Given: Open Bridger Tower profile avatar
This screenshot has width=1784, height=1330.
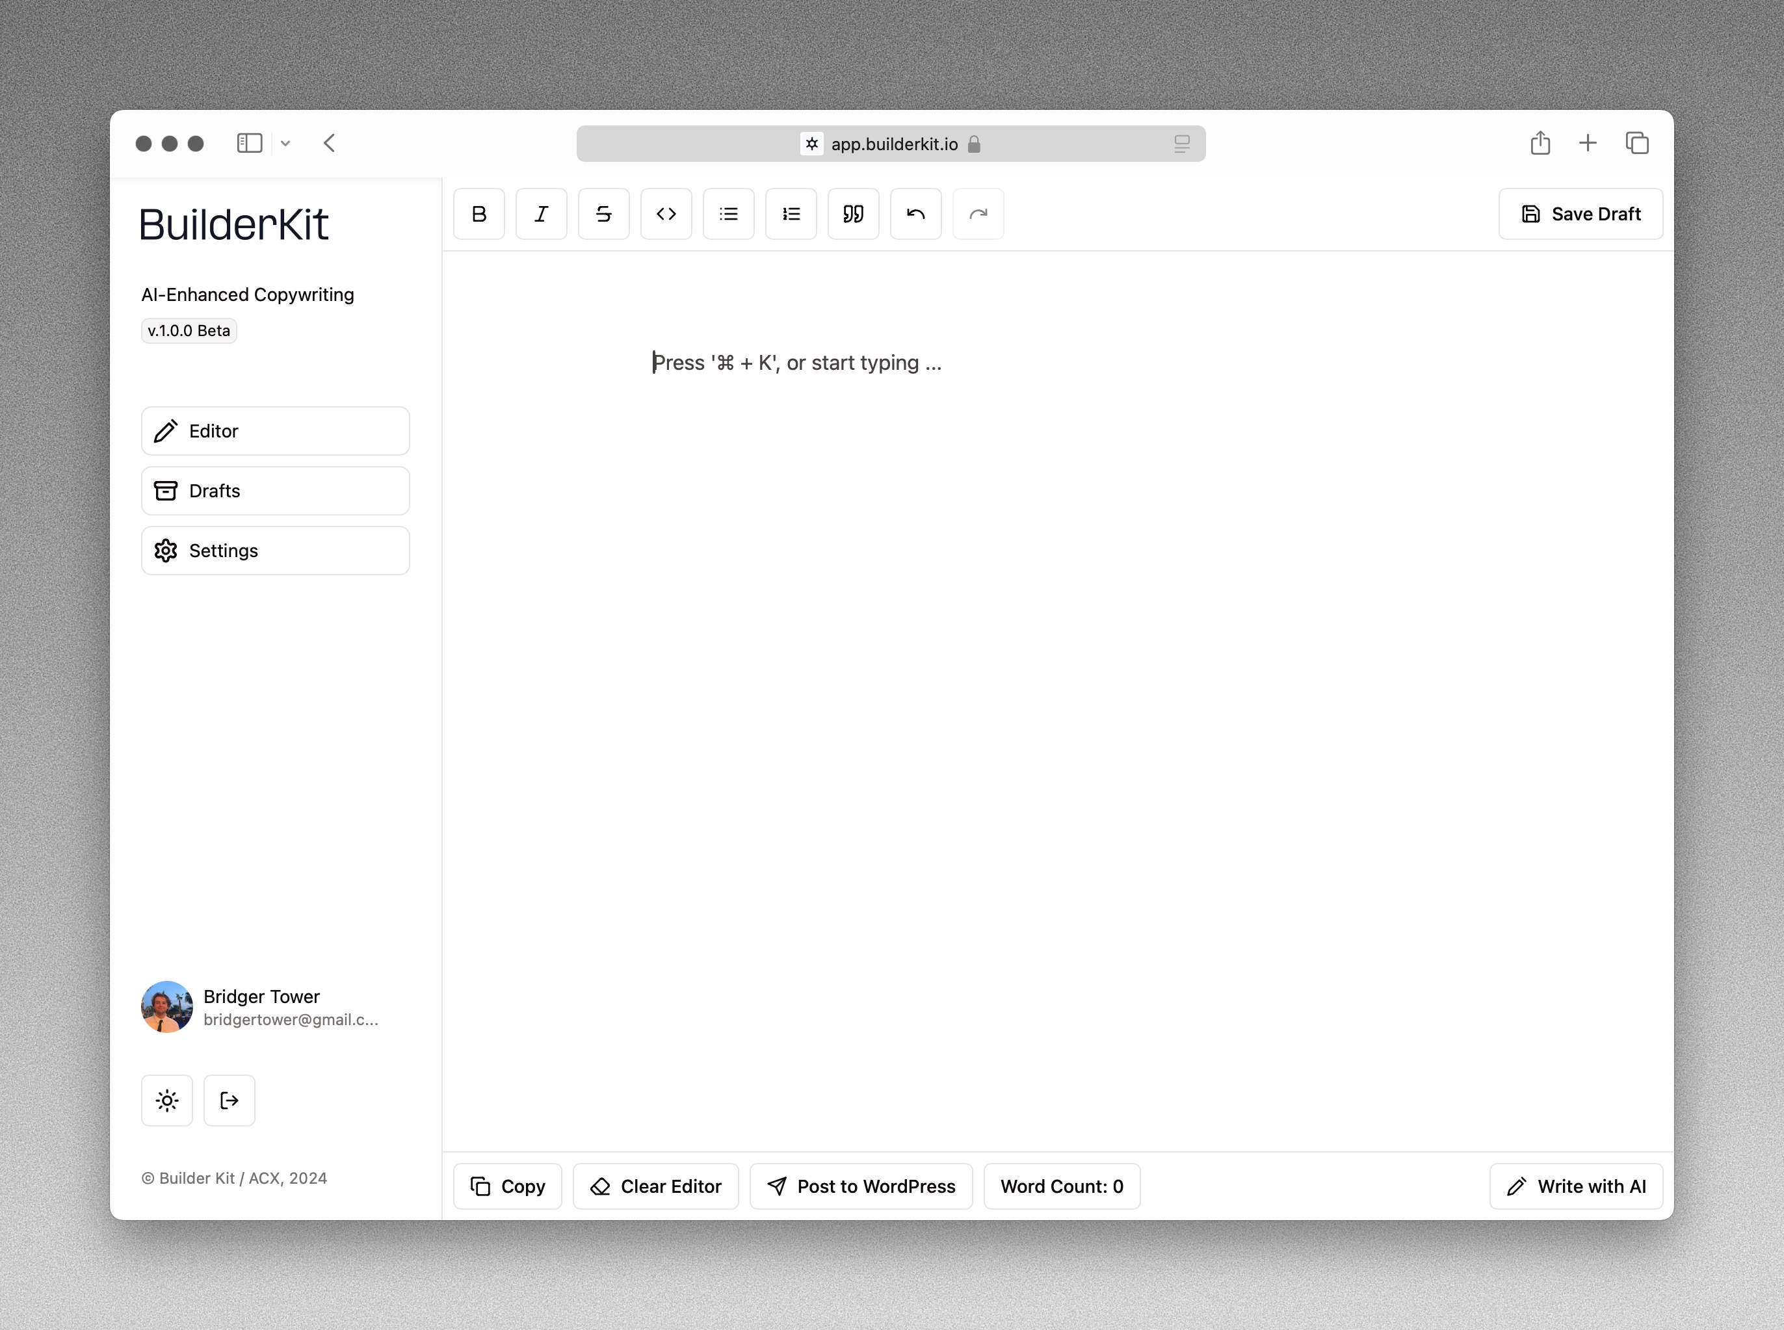Looking at the screenshot, I should coord(166,1007).
